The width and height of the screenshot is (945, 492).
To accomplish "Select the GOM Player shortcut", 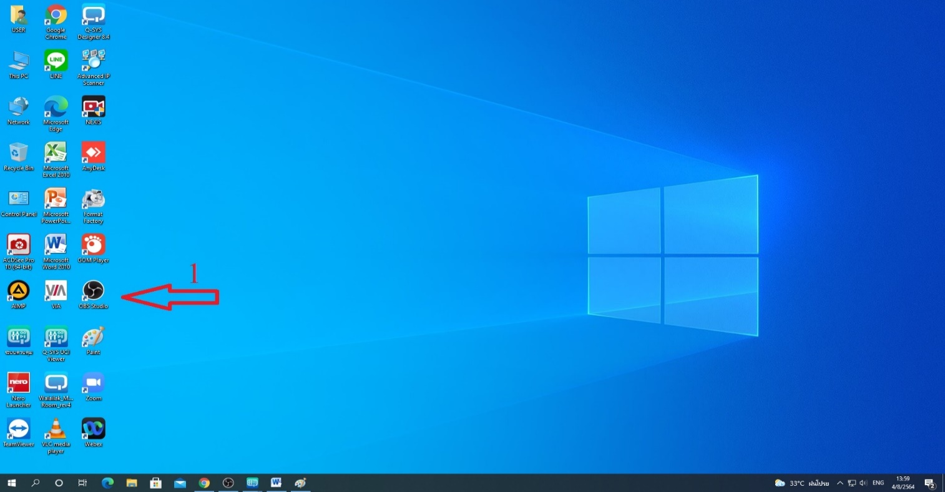I will (x=94, y=249).
